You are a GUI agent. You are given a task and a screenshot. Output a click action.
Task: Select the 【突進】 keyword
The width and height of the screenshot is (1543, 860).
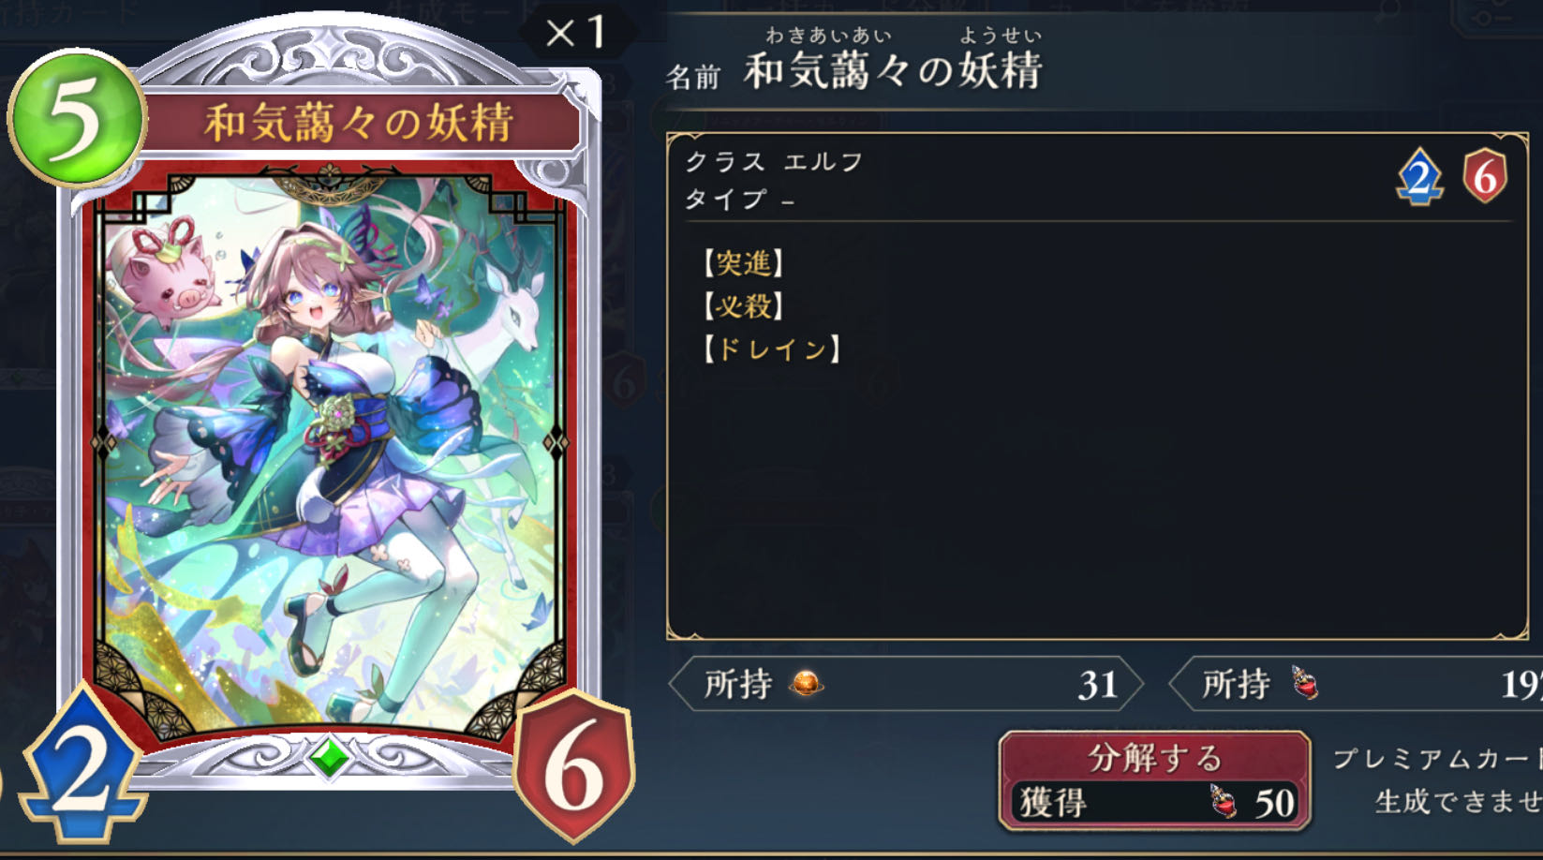click(x=743, y=263)
